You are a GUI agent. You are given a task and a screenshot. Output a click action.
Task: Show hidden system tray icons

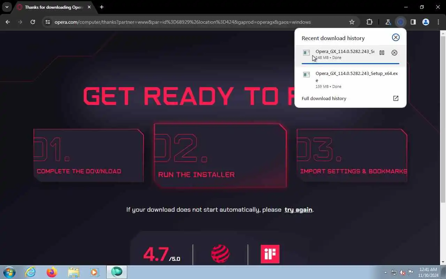[385, 272]
